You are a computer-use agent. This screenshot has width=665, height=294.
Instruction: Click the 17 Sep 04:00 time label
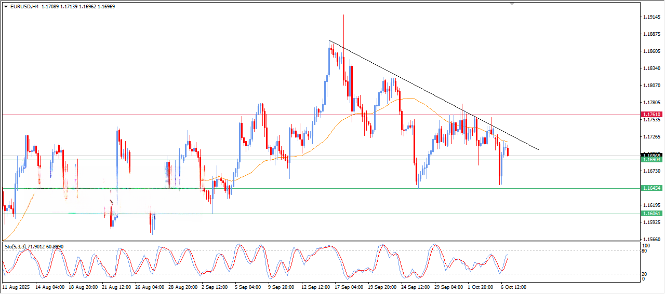pos(349,286)
